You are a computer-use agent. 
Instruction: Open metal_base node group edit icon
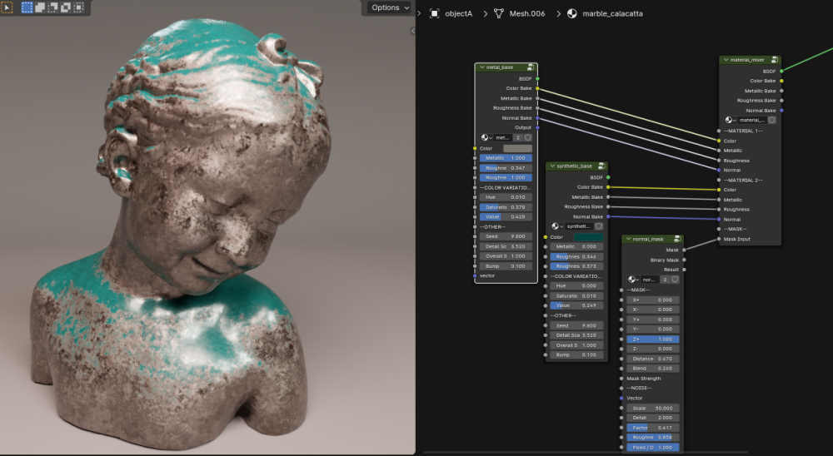pyautogui.click(x=531, y=67)
